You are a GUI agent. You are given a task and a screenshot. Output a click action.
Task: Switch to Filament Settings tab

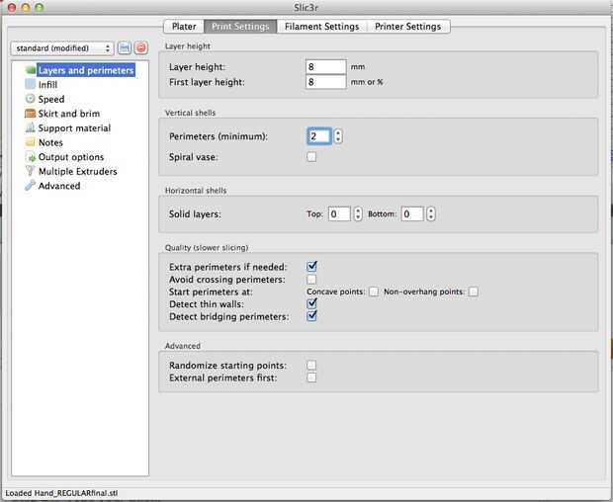tap(321, 27)
